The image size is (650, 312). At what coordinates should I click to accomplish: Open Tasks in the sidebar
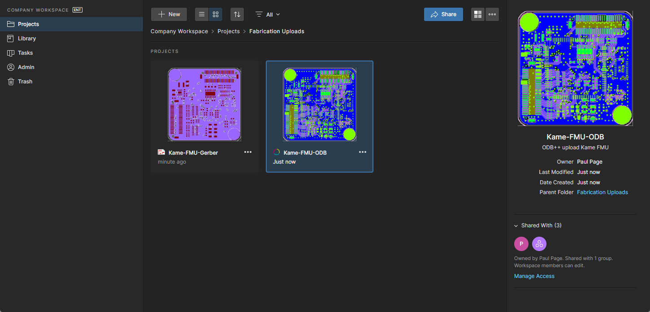click(x=25, y=53)
